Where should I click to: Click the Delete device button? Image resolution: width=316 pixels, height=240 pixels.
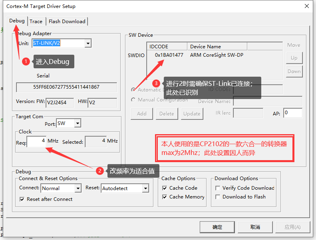[x=167, y=114]
